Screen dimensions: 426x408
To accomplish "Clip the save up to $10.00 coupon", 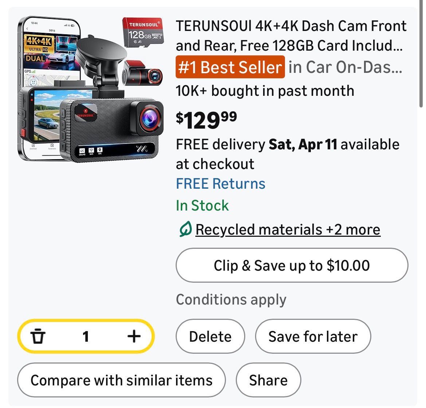I will 292,265.
